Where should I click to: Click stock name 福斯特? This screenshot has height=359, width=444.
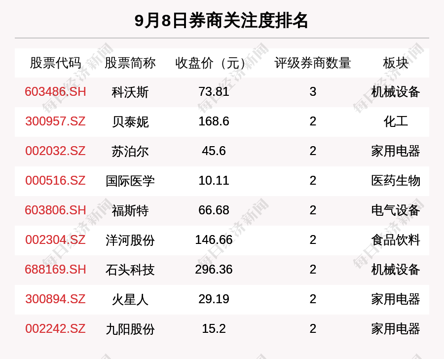[130, 210]
